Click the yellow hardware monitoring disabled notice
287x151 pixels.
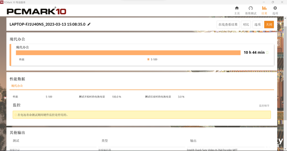click(x=142, y=115)
